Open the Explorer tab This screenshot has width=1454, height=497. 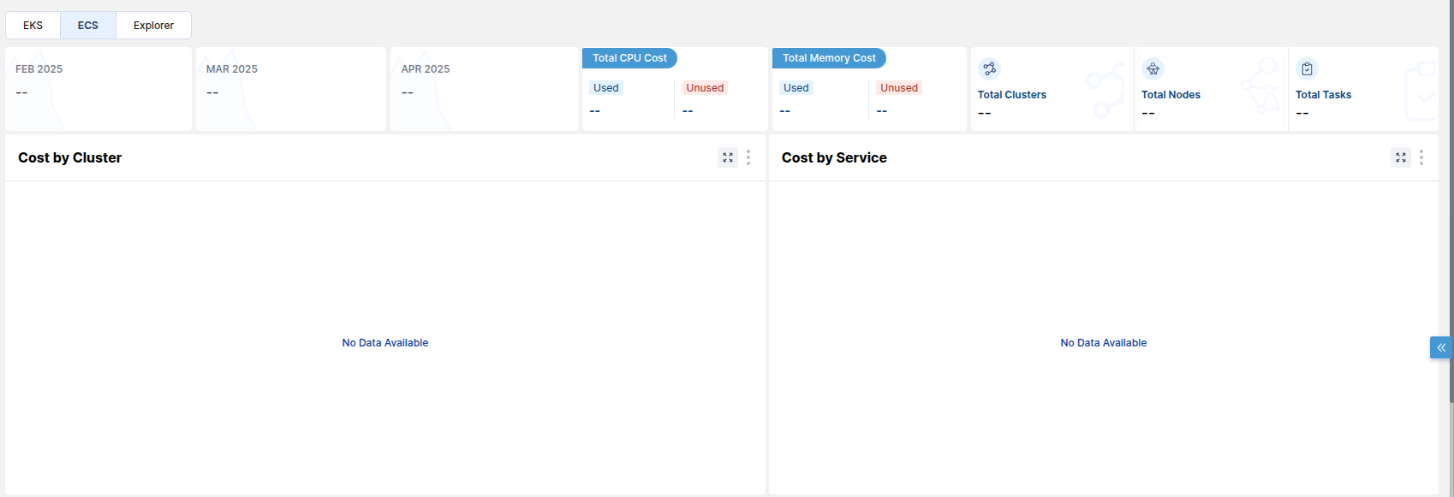point(153,26)
